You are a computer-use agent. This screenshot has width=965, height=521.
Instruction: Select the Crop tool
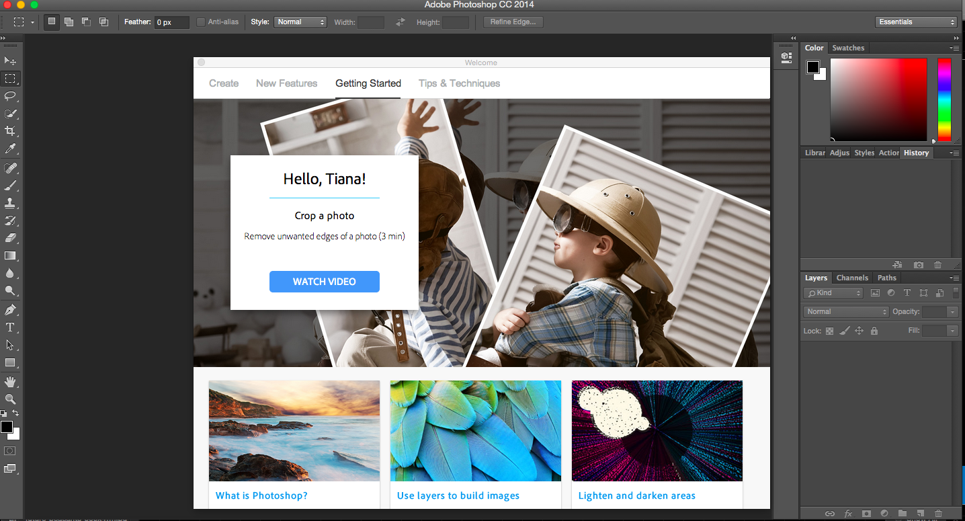(x=10, y=131)
